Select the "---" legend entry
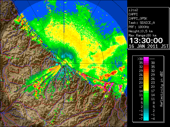The image size is (170, 127). pyautogui.click(x=152, y=59)
